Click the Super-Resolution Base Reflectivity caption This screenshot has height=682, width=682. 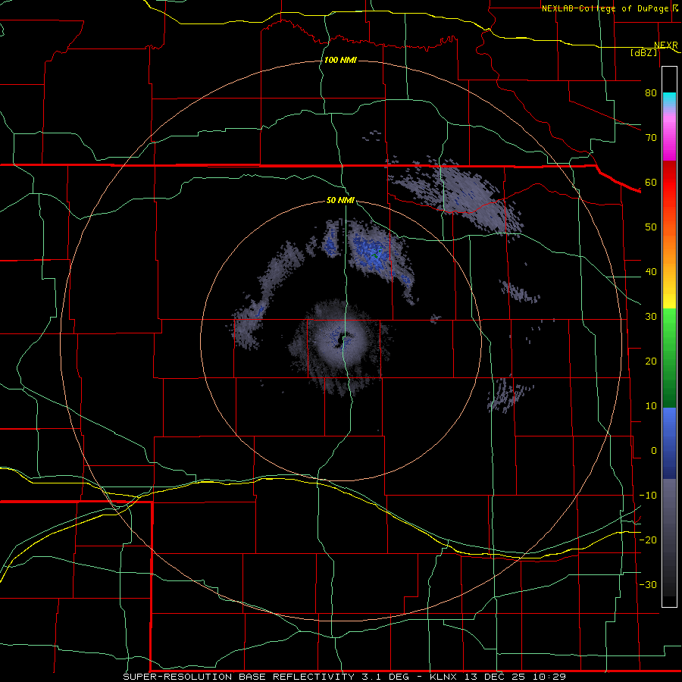click(x=344, y=677)
